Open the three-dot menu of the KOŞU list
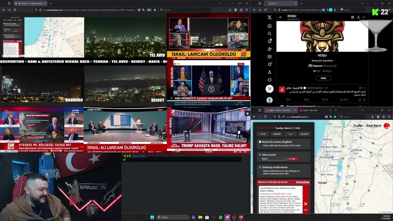This screenshot has height=221, width=393. click(x=364, y=17)
